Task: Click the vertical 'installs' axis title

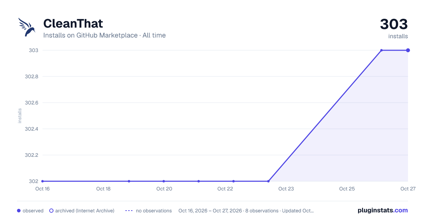Action: pos(20,116)
